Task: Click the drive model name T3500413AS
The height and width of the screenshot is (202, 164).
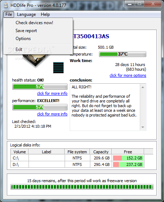Action: click(x=91, y=36)
